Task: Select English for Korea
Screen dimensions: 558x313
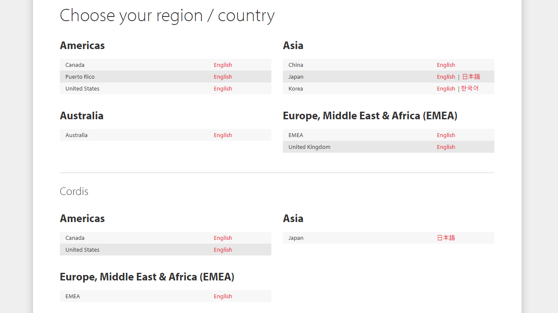Action: pos(446,88)
